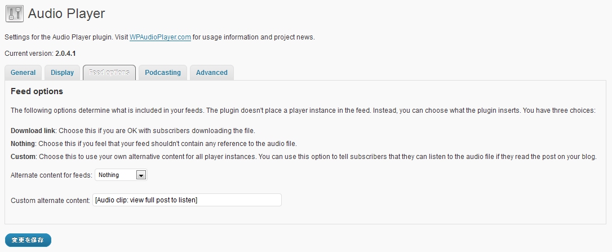Click the Audio Player plugin icon
The height and width of the screenshot is (252, 612).
(x=14, y=14)
